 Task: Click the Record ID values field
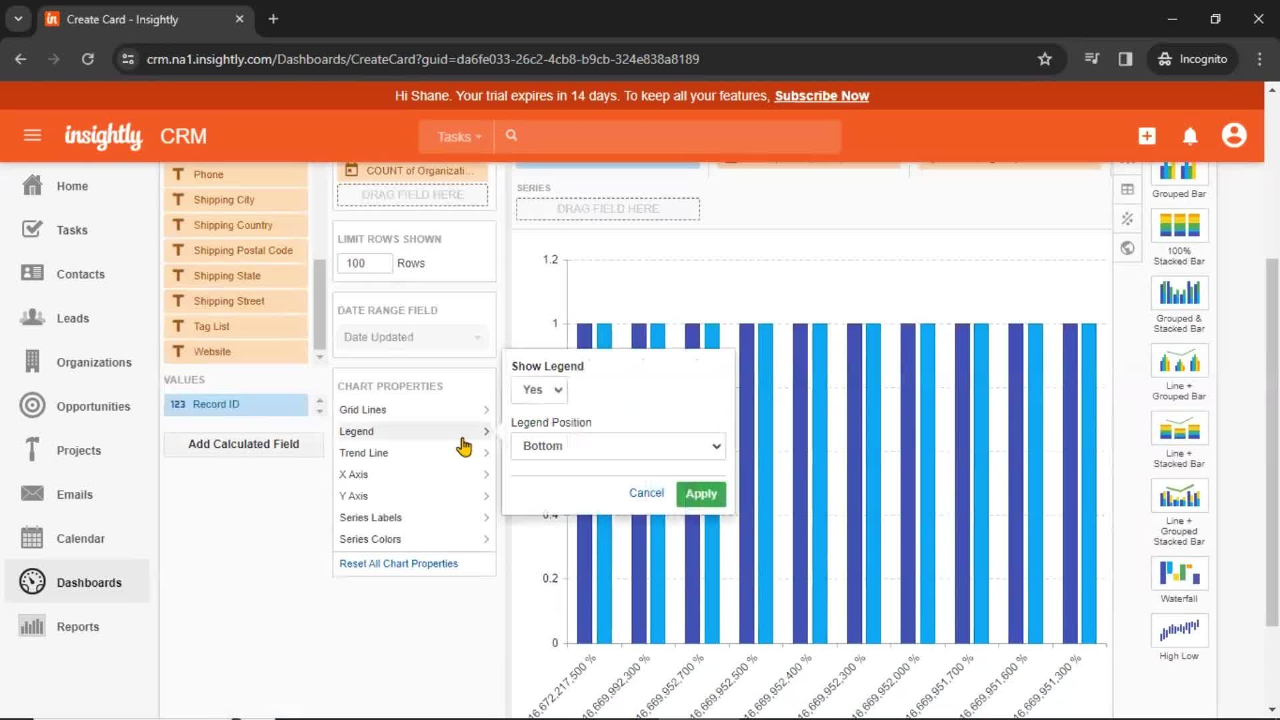point(237,403)
